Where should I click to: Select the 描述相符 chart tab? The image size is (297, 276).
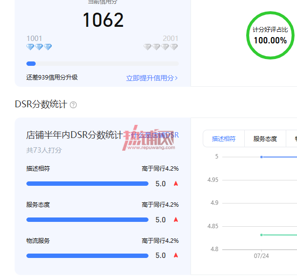point(224,138)
